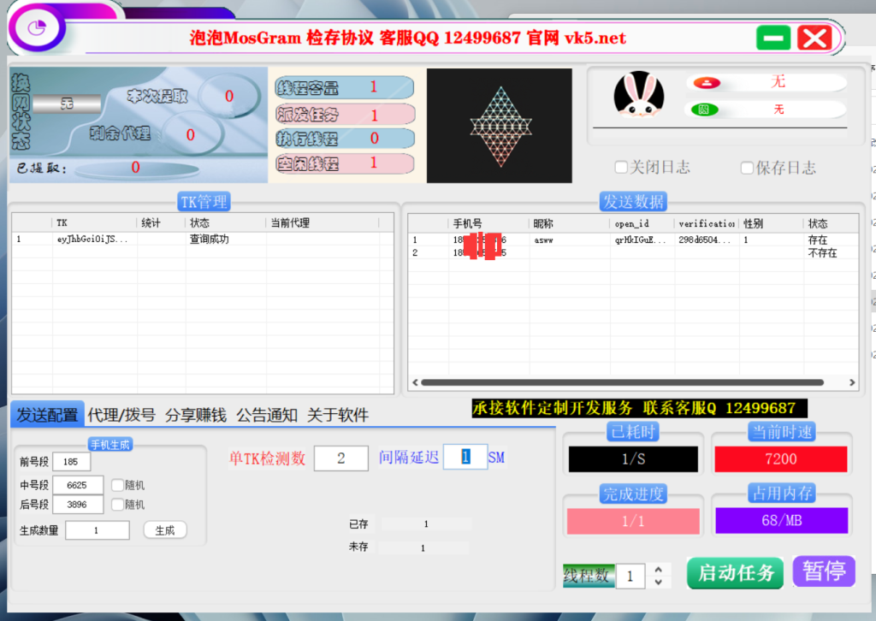Focus the 前号段 input field

72,462
